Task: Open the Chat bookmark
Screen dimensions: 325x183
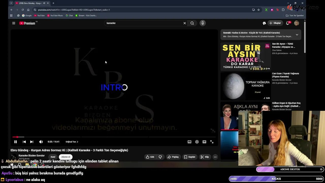Action: click(69, 16)
